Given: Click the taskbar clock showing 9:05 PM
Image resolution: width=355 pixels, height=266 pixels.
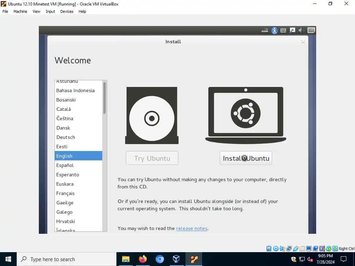Looking at the screenshot, I should point(325,259).
